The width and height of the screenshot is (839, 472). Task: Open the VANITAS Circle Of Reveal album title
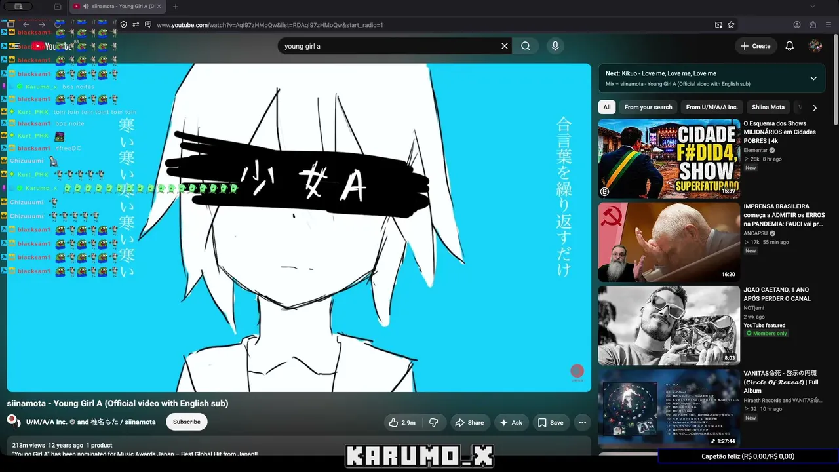pyautogui.click(x=783, y=382)
